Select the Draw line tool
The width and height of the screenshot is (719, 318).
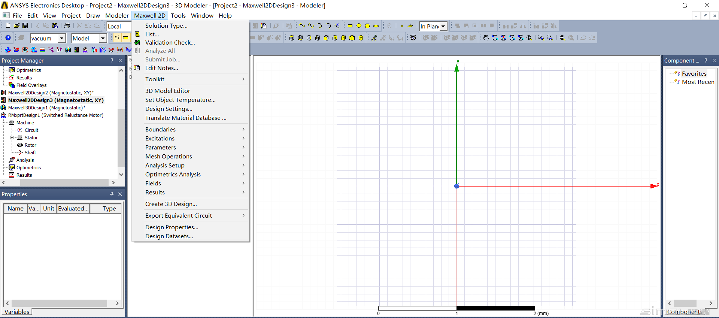(302, 25)
